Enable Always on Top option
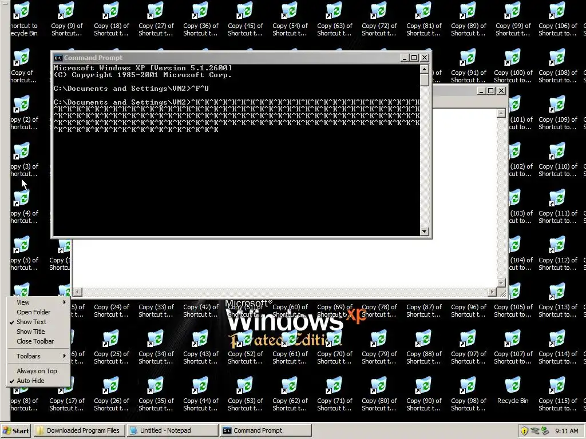Screen dimensions: 586x439 tap(38, 371)
